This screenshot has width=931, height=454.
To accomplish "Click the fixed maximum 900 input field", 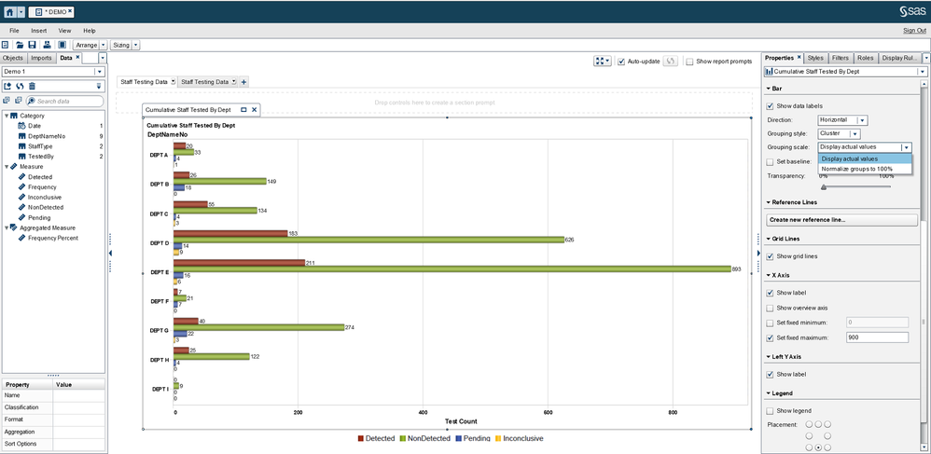I will click(876, 337).
